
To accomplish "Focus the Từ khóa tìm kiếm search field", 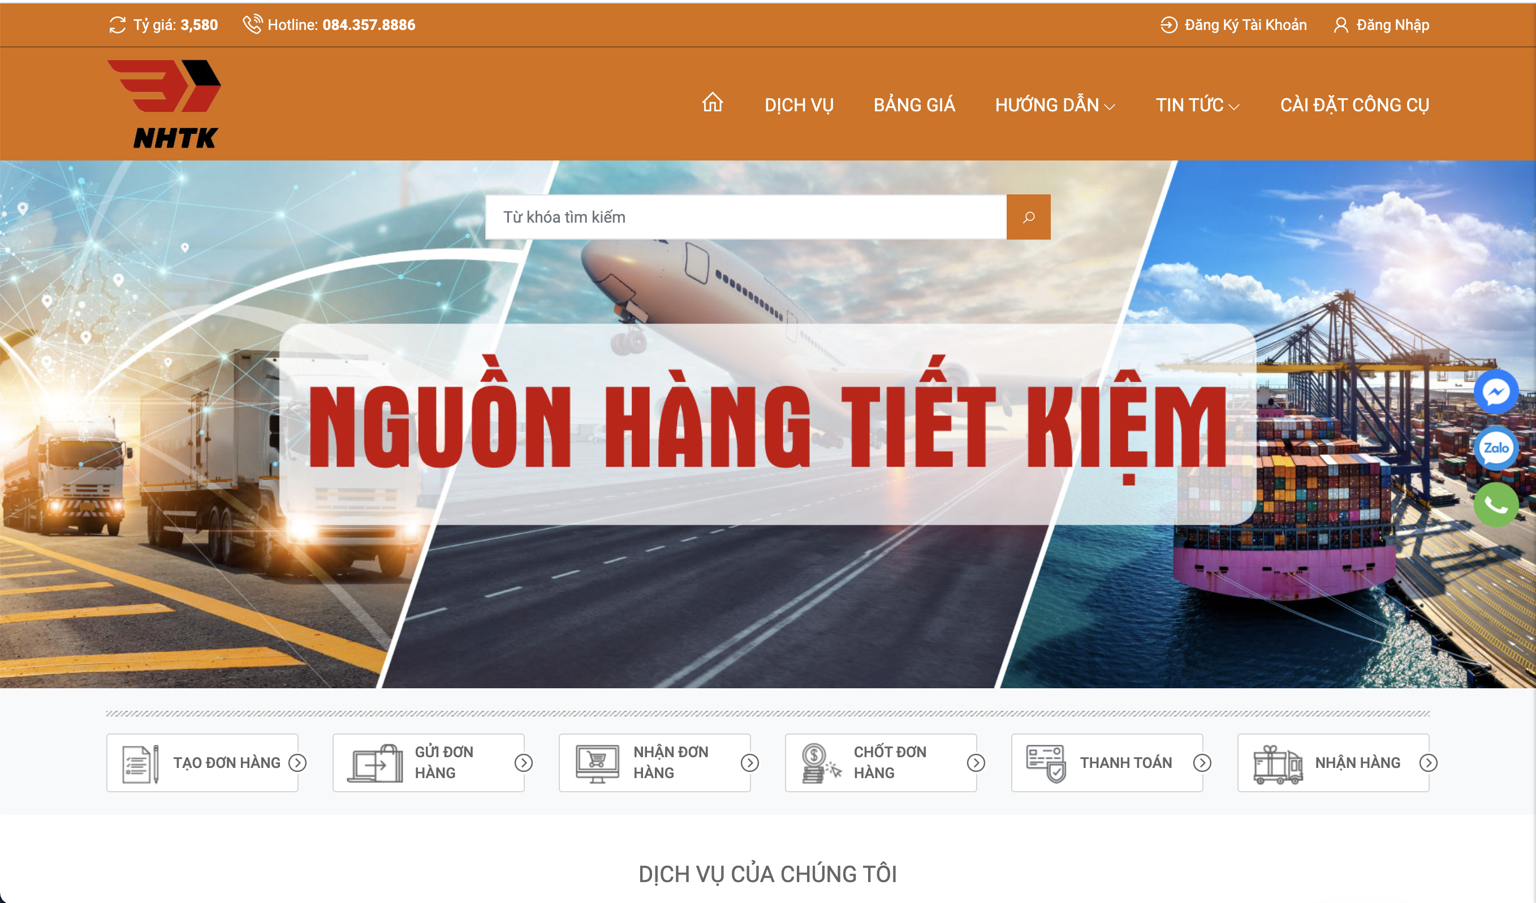I will point(745,218).
